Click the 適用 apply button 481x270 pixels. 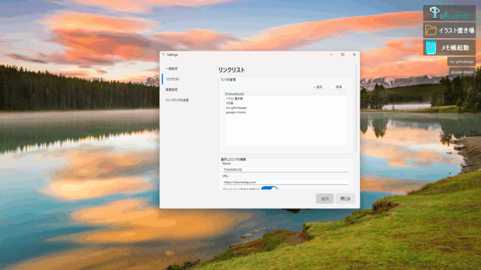[324, 199]
